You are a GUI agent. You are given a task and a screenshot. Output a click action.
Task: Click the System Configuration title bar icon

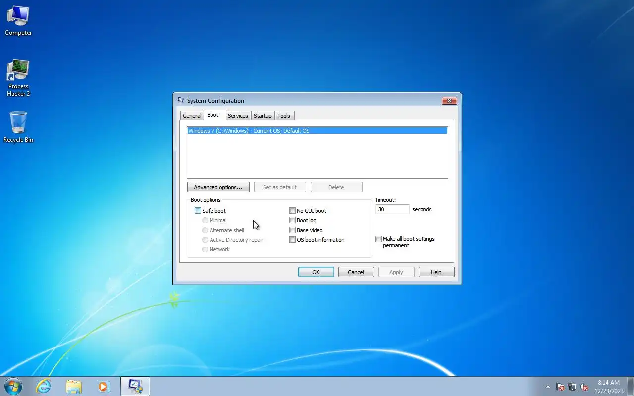(181, 100)
